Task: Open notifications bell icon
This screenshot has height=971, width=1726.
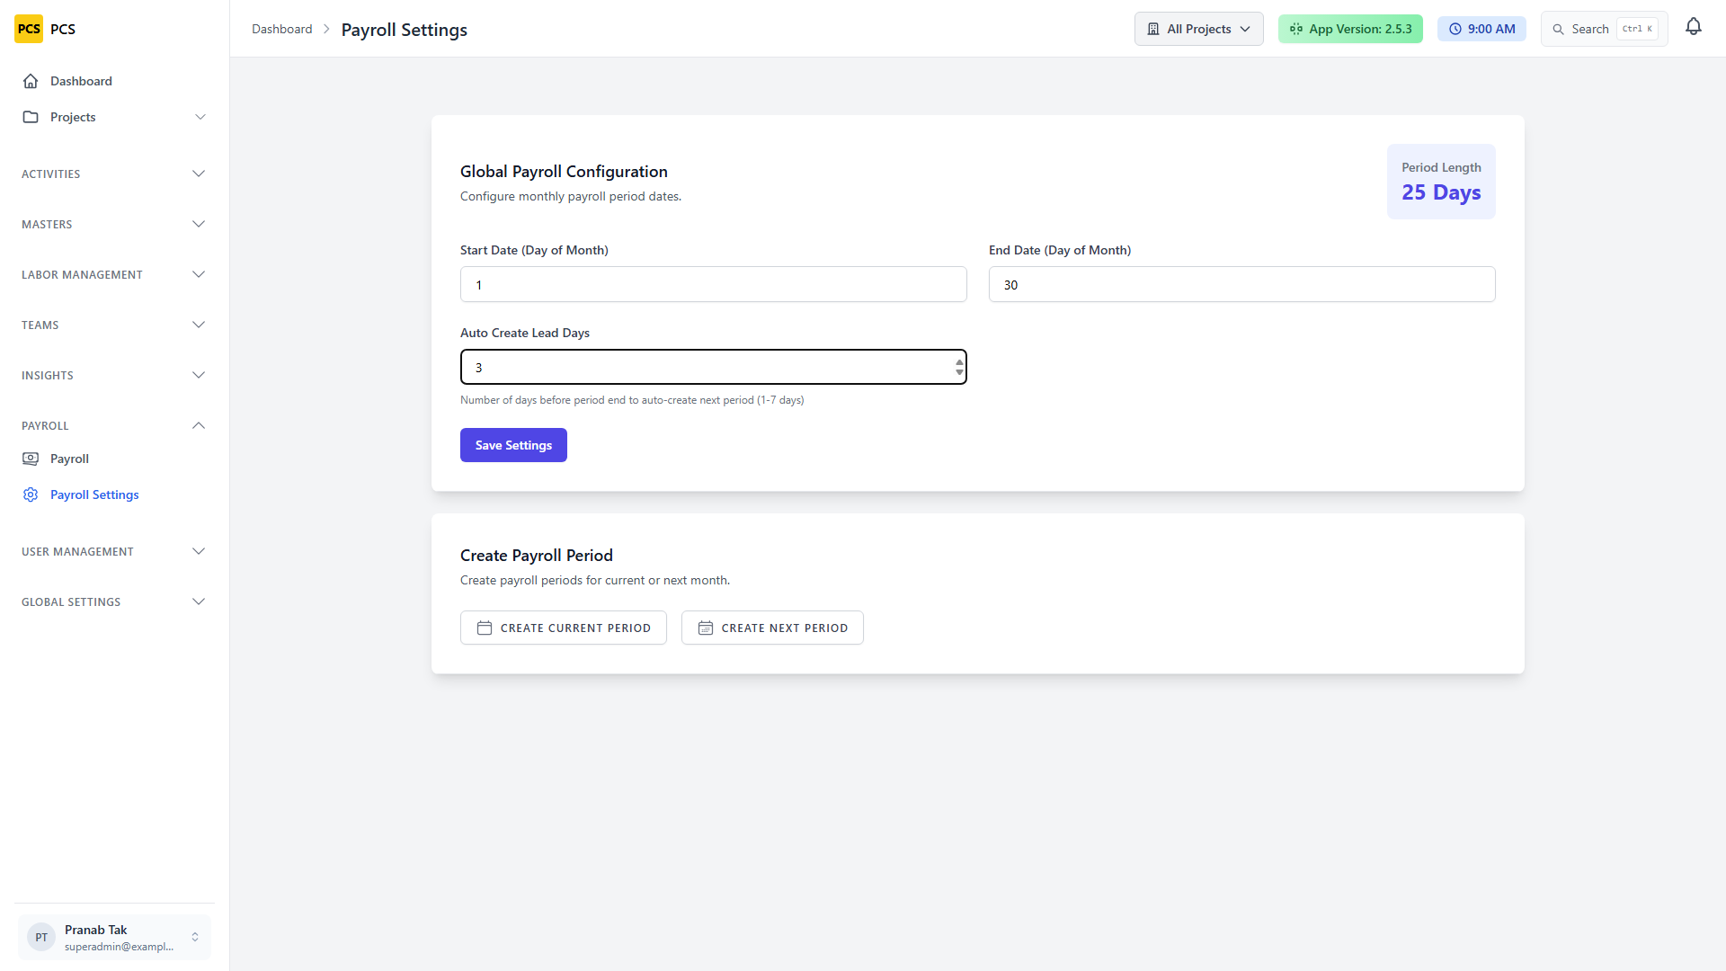Action: [1694, 28]
